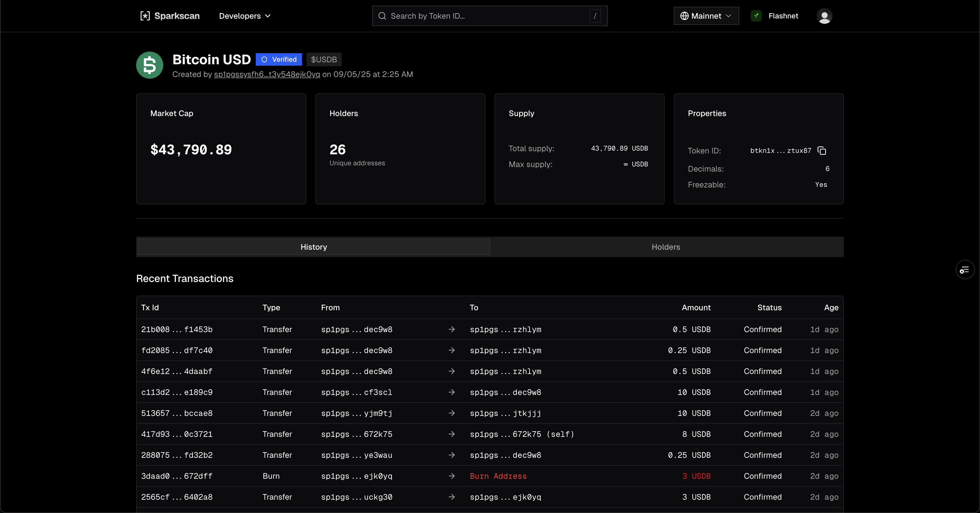
Task: Switch to the Holders tab
Action: tap(666, 247)
